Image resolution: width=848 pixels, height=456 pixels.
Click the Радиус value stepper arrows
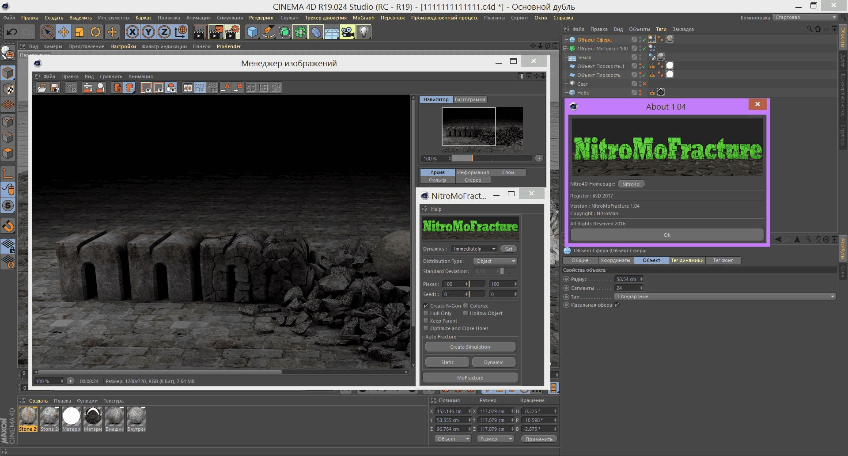(x=641, y=279)
